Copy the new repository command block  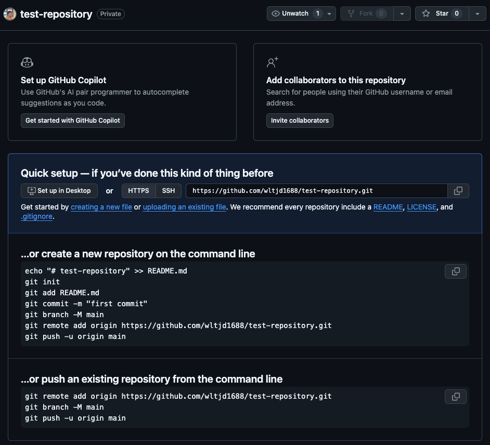tap(456, 271)
